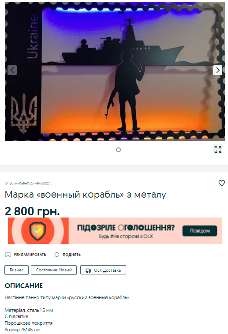Click the 2 800 грн. price
228x334 pixels.
(x=32, y=211)
